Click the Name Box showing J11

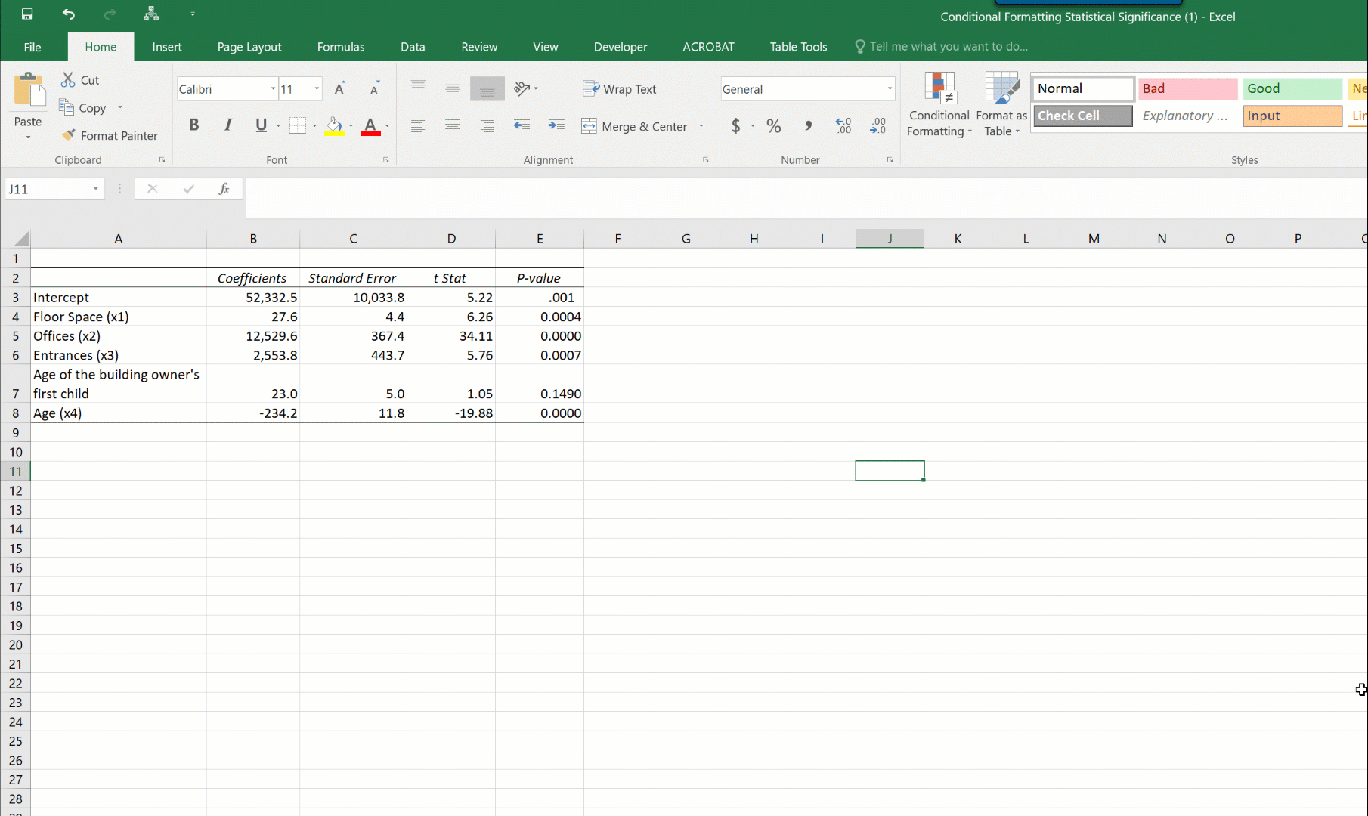49,188
